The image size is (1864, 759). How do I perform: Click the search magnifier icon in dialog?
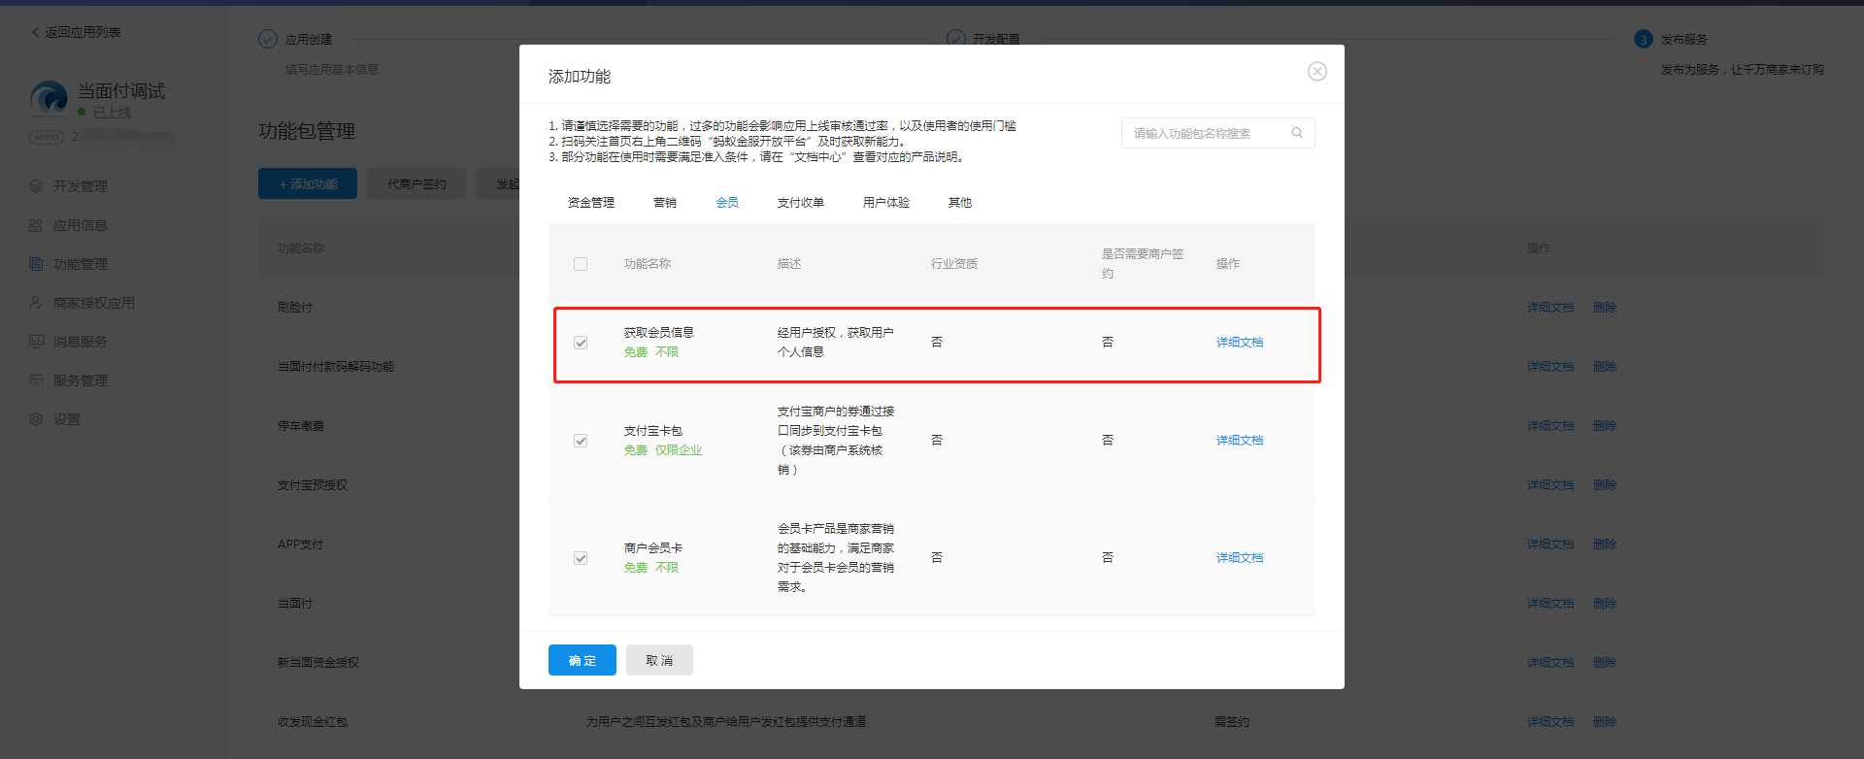[x=1297, y=133]
